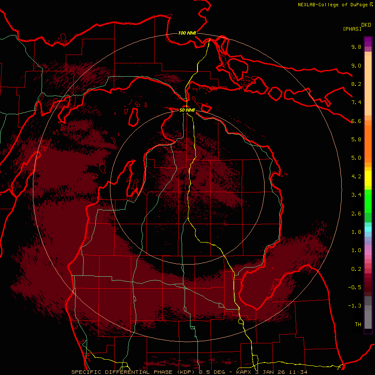Click the purple top segment of color bar

pos(368,42)
